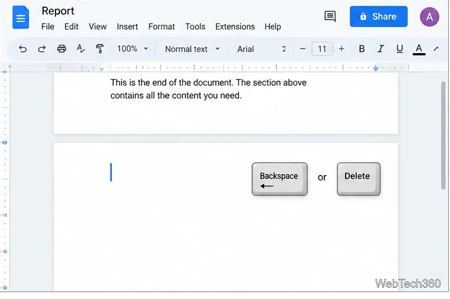Open the Tools menu

pyautogui.click(x=195, y=27)
